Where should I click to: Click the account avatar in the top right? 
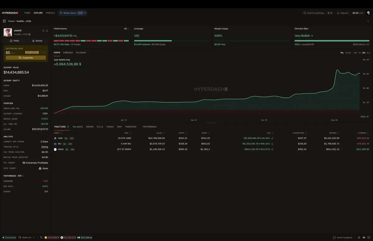coord(368,13)
